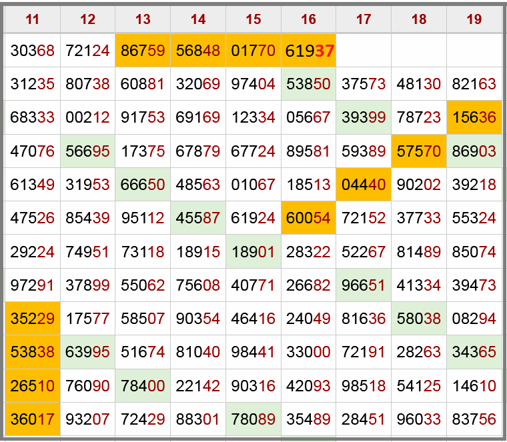Click the orange cell 86759

(143, 51)
